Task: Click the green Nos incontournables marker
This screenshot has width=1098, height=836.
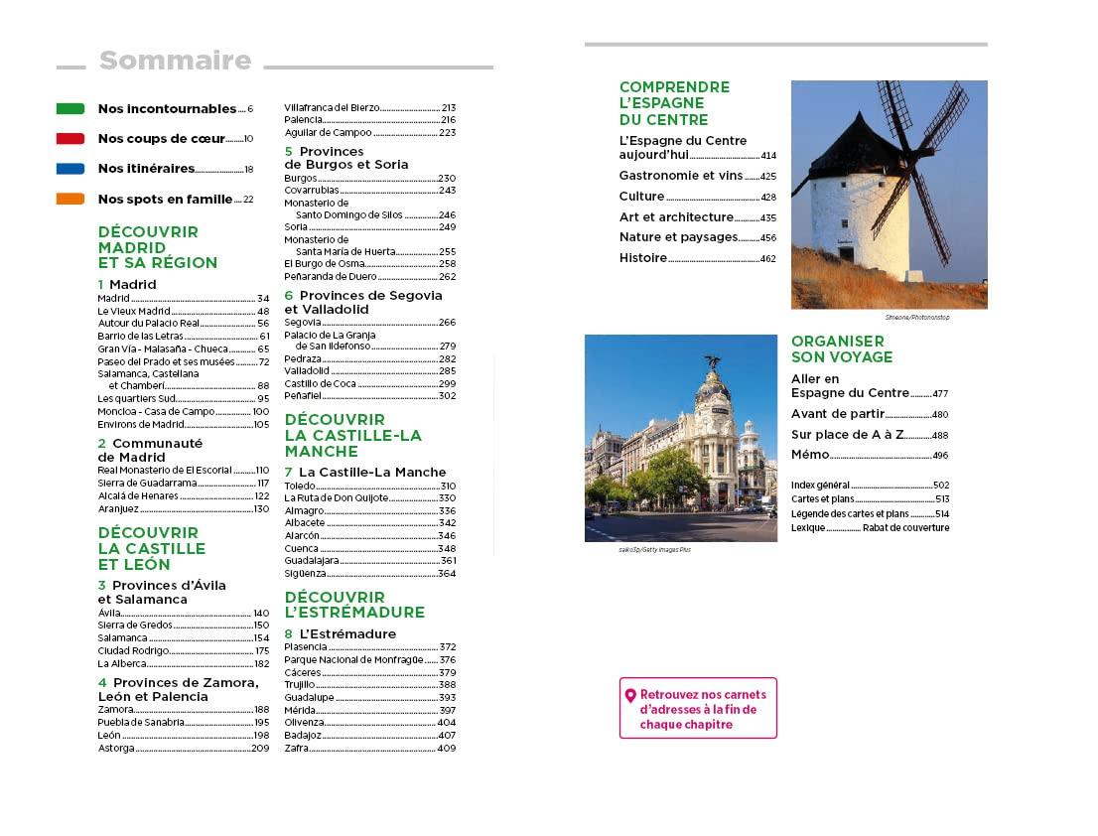Action: click(x=71, y=109)
